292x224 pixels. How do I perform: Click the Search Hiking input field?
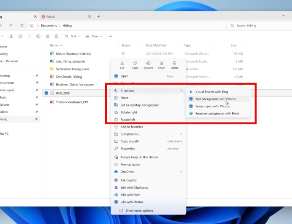pos(259,26)
